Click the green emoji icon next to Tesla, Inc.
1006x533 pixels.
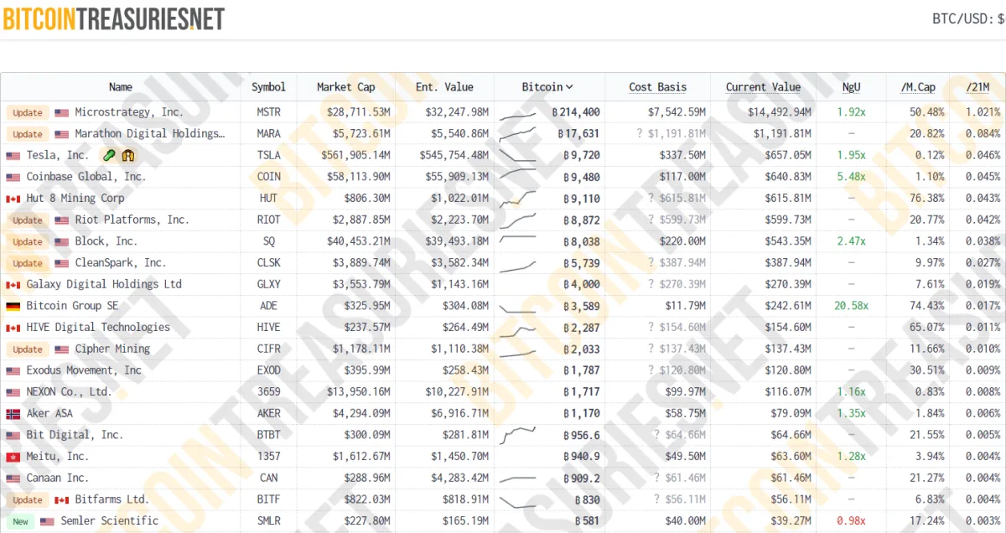108,155
